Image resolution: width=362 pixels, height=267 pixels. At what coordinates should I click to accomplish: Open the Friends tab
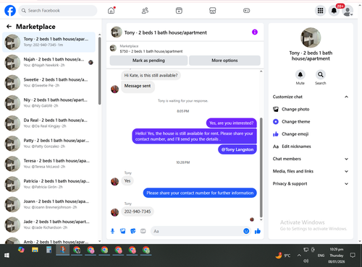(x=145, y=11)
